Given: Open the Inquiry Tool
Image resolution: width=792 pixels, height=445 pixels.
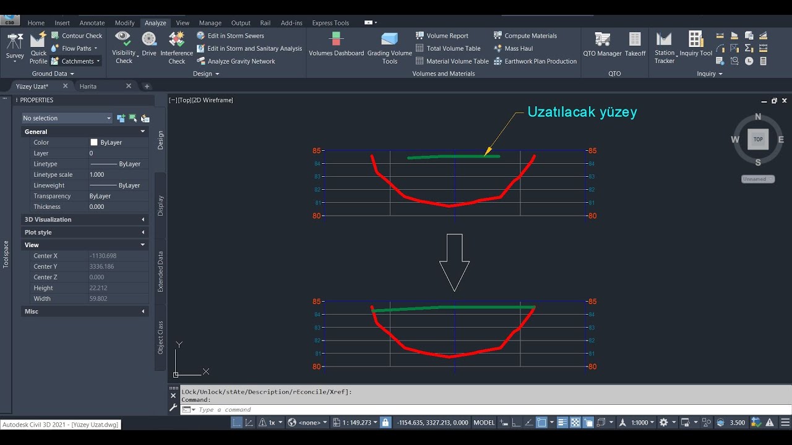Looking at the screenshot, I should [x=696, y=44].
